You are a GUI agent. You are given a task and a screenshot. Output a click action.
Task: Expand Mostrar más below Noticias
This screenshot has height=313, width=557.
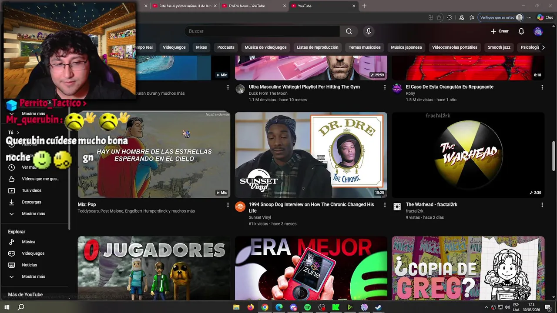pyautogui.click(x=35, y=276)
